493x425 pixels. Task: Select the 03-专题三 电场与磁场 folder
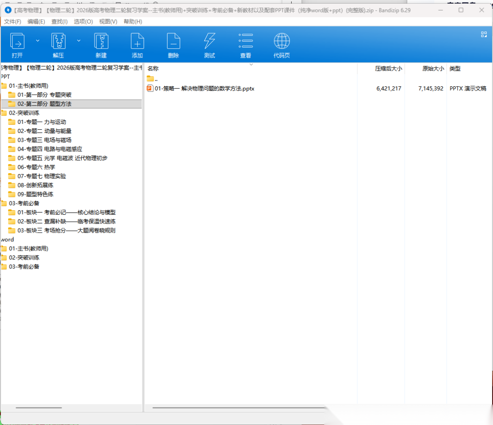click(44, 140)
